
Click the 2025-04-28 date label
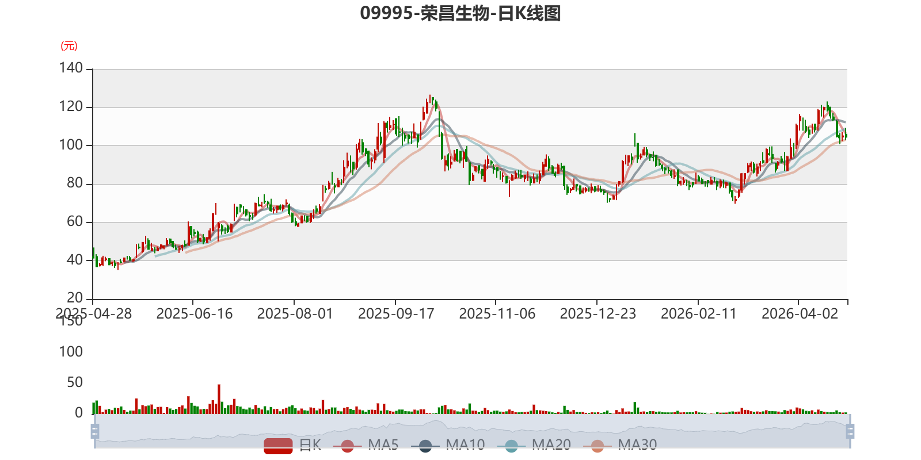point(93,314)
